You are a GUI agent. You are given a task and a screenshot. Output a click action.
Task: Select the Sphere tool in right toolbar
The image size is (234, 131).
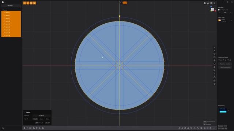(x=215, y=77)
